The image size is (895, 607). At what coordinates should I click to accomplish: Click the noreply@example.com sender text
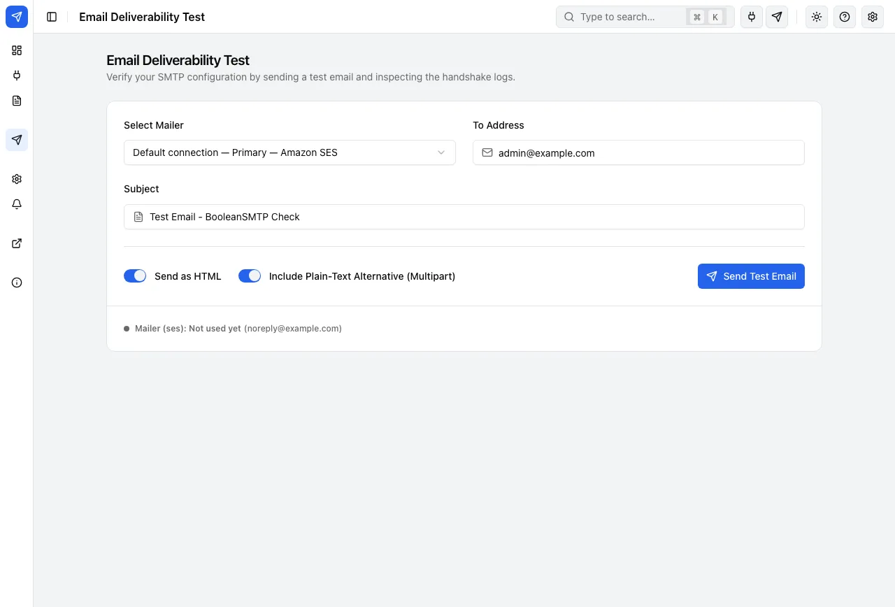pyautogui.click(x=293, y=328)
